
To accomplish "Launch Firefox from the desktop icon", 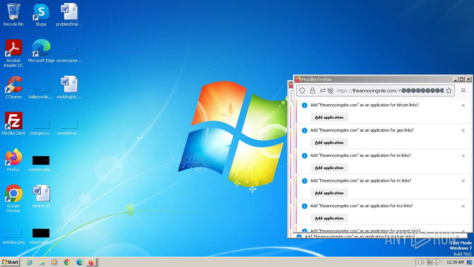I will [13, 160].
